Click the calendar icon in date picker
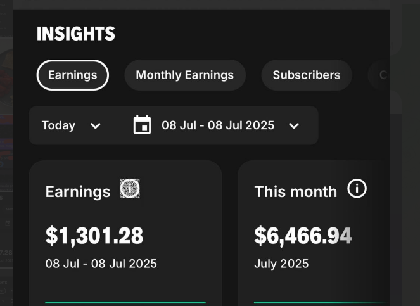 [x=143, y=125]
